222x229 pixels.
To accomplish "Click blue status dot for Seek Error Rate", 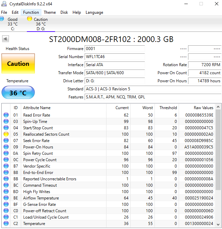I will coord(6,140).
